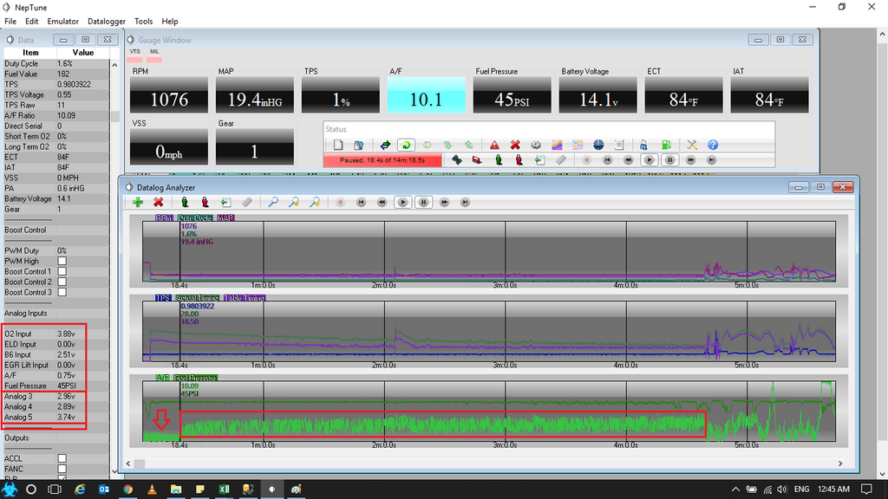Viewport: 888px width, 499px height.
Task: Toggle the Boost Control 1 checkbox
Action: point(62,271)
